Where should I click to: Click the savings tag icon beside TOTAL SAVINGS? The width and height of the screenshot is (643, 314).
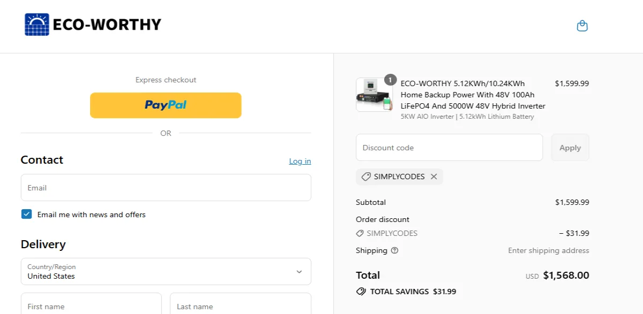pos(361,292)
